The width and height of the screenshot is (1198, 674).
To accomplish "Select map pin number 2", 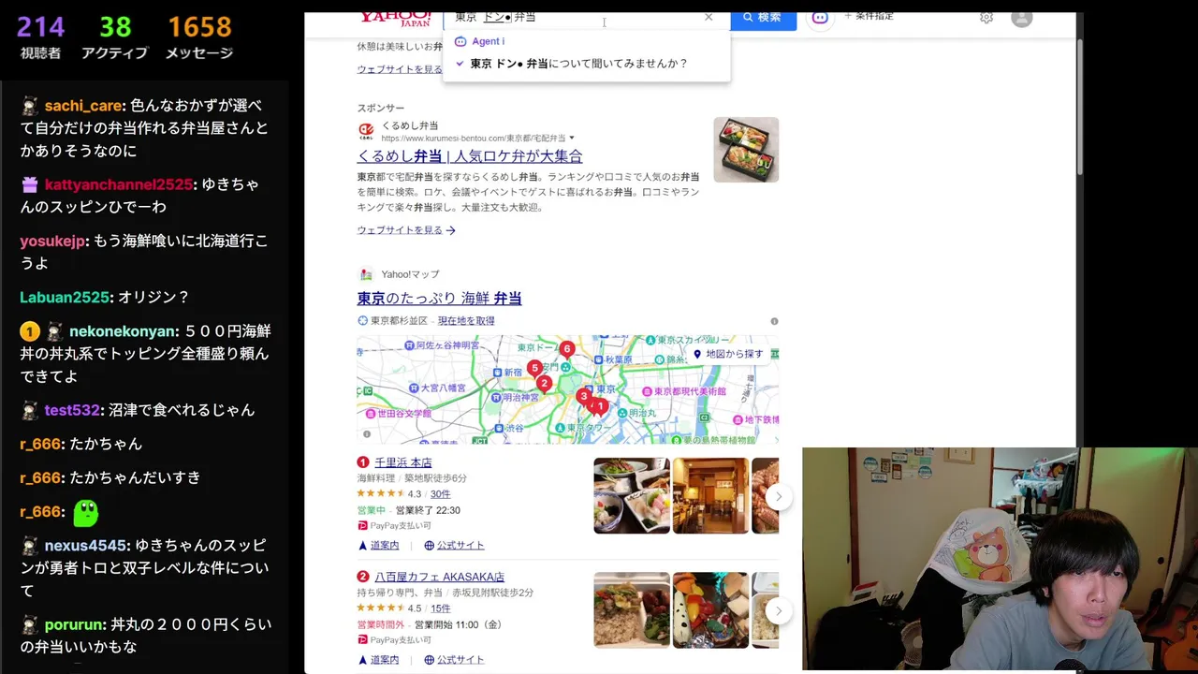I will tap(544, 384).
